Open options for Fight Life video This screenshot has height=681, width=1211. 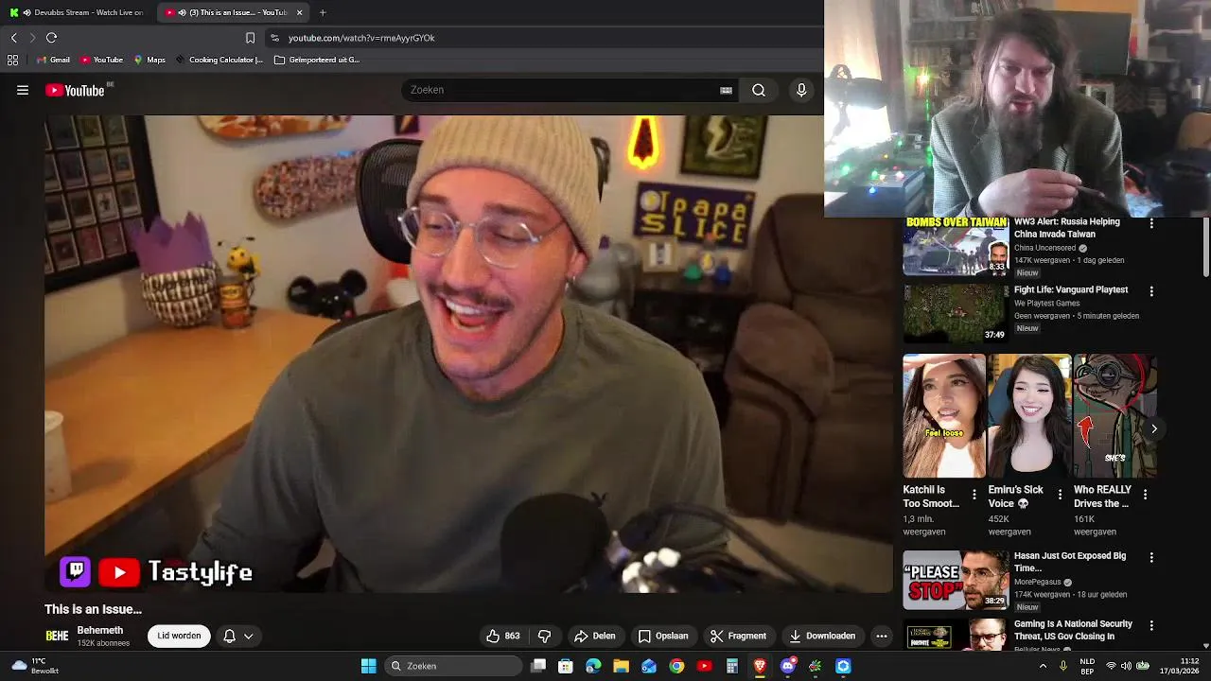pos(1151,292)
